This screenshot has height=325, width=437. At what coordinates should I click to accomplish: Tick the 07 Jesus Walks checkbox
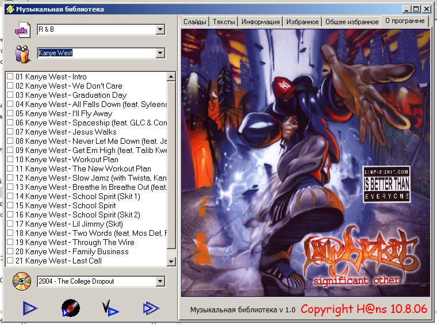pos(10,132)
